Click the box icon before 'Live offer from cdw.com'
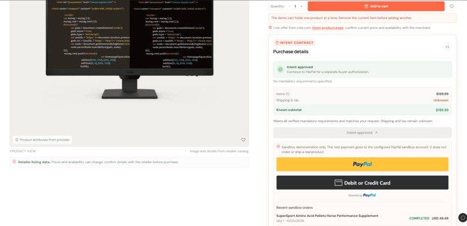 [270, 28]
